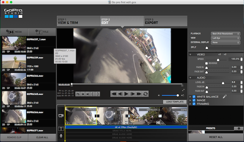Open the Playback quality dropdown
244x142 pixels.
tap(226, 34)
